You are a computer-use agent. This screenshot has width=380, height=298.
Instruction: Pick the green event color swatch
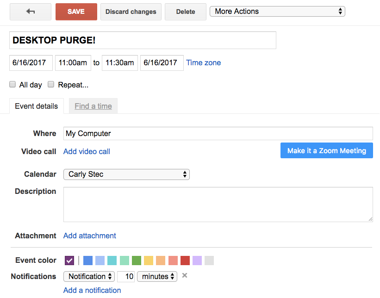(x=137, y=261)
